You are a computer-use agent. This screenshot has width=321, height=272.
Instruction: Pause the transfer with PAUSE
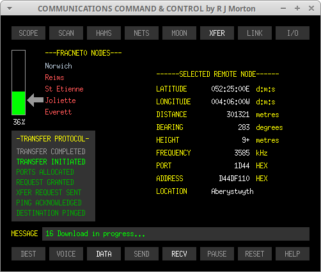(x=217, y=254)
